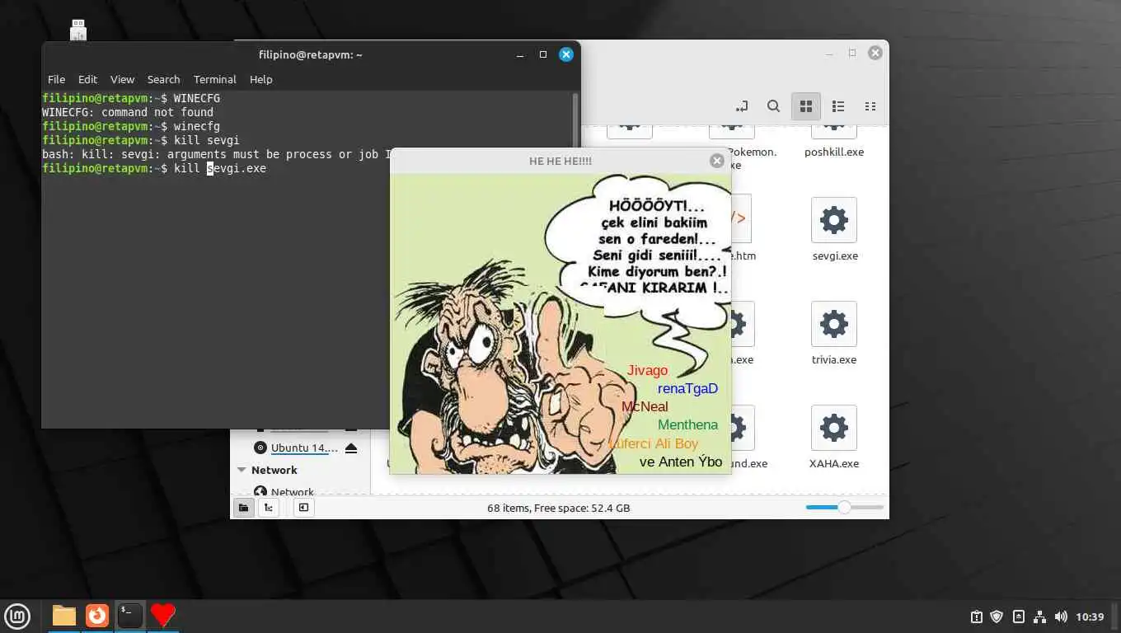Click the McNeal name in popup

click(x=645, y=406)
